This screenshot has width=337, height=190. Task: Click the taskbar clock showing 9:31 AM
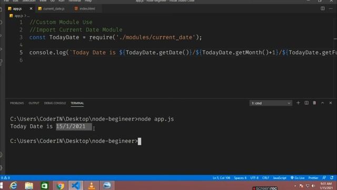tap(326, 186)
